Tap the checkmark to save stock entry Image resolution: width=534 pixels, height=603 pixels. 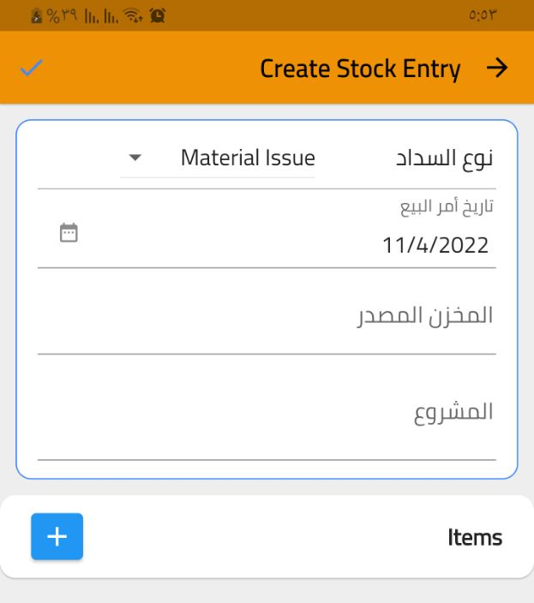point(31,69)
